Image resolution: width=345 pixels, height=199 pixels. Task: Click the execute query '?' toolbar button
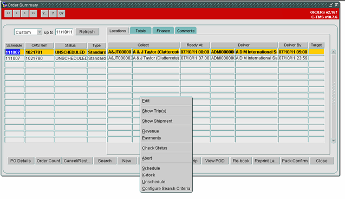53,14
